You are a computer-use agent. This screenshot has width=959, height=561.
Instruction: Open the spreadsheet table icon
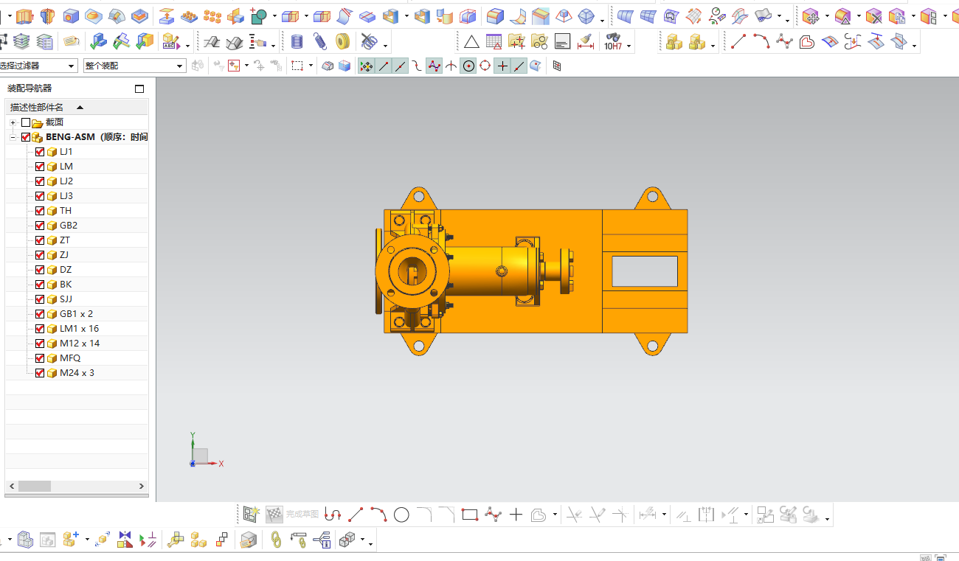[494, 42]
